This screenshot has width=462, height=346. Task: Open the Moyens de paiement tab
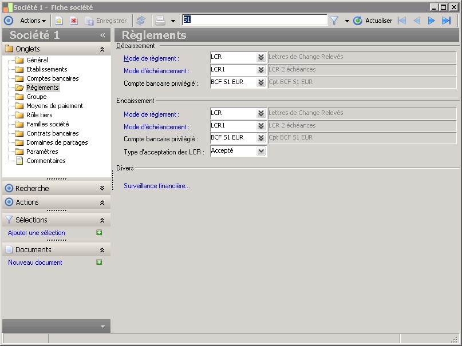click(54, 106)
